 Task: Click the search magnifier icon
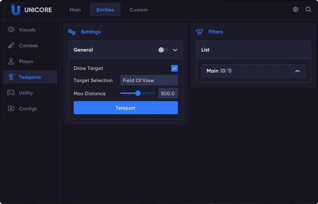[308, 10]
